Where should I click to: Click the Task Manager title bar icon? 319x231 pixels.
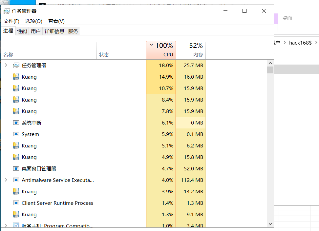7,11
